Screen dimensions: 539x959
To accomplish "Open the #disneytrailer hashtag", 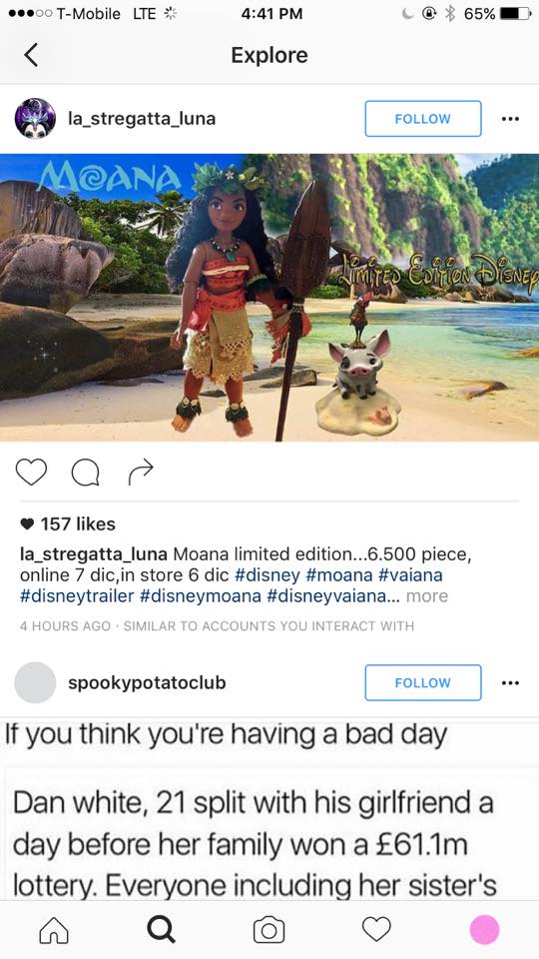I will click(77, 596).
